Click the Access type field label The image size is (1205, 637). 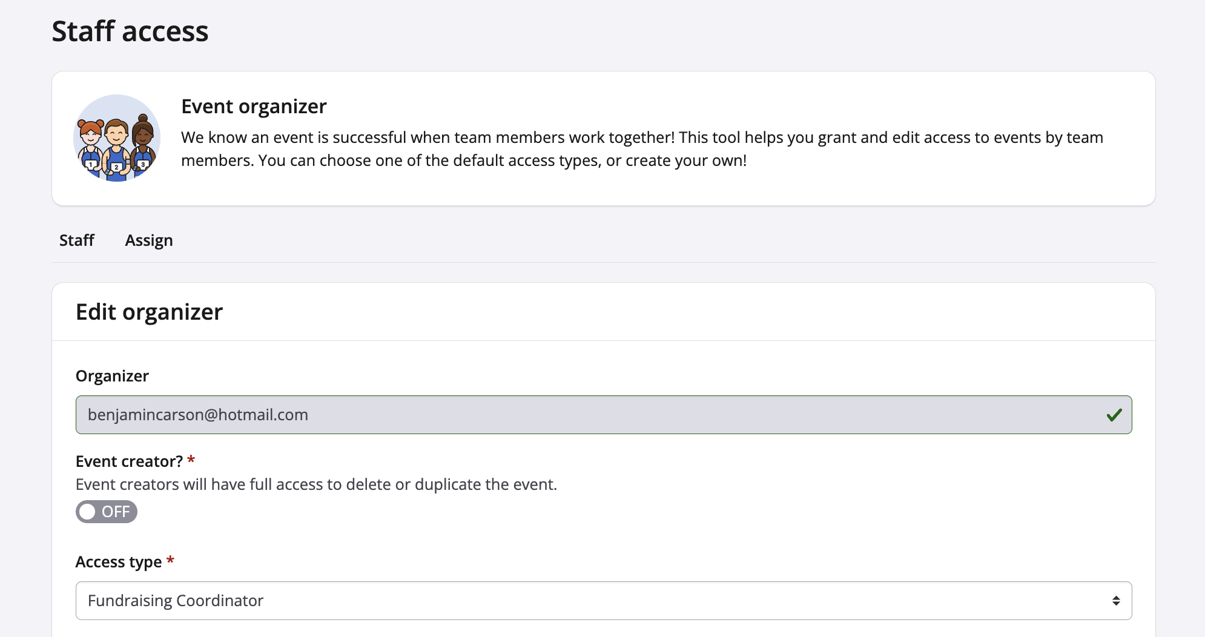pyautogui.click(x=119, y=562)
